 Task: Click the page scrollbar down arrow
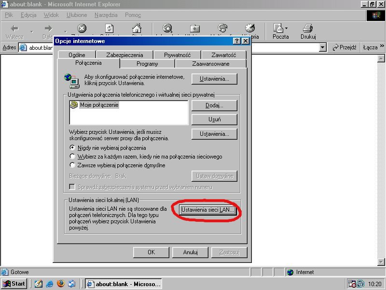381,261
